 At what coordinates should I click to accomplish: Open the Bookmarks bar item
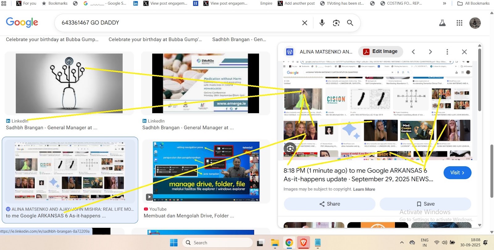(x=55, y=3)
